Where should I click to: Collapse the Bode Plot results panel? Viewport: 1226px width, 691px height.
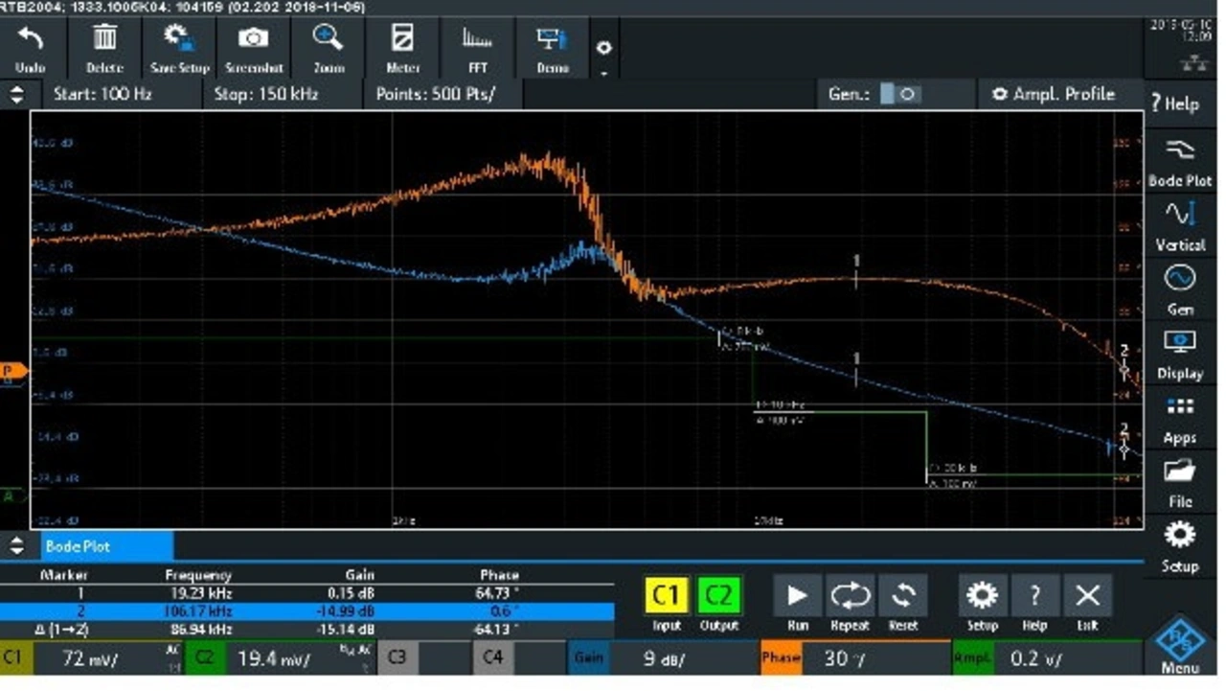(16, 546)
